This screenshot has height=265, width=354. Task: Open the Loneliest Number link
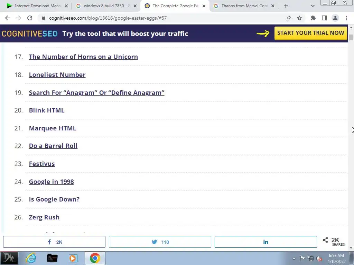[57, 75]
